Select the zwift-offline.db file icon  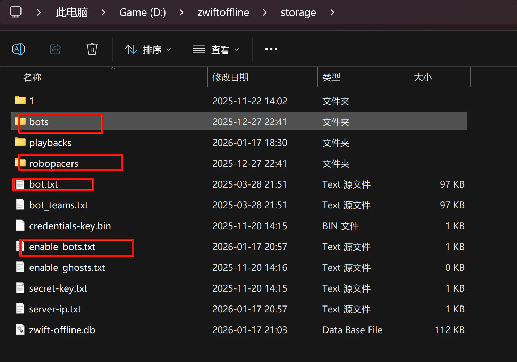click(x=20, y=329)
